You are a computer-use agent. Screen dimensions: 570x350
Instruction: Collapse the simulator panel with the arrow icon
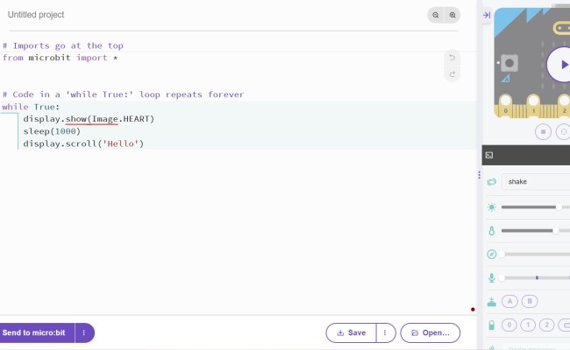point(487,15)
